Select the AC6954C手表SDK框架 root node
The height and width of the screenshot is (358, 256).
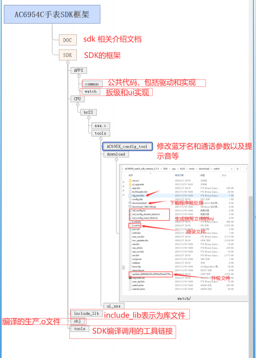[52, 14]
